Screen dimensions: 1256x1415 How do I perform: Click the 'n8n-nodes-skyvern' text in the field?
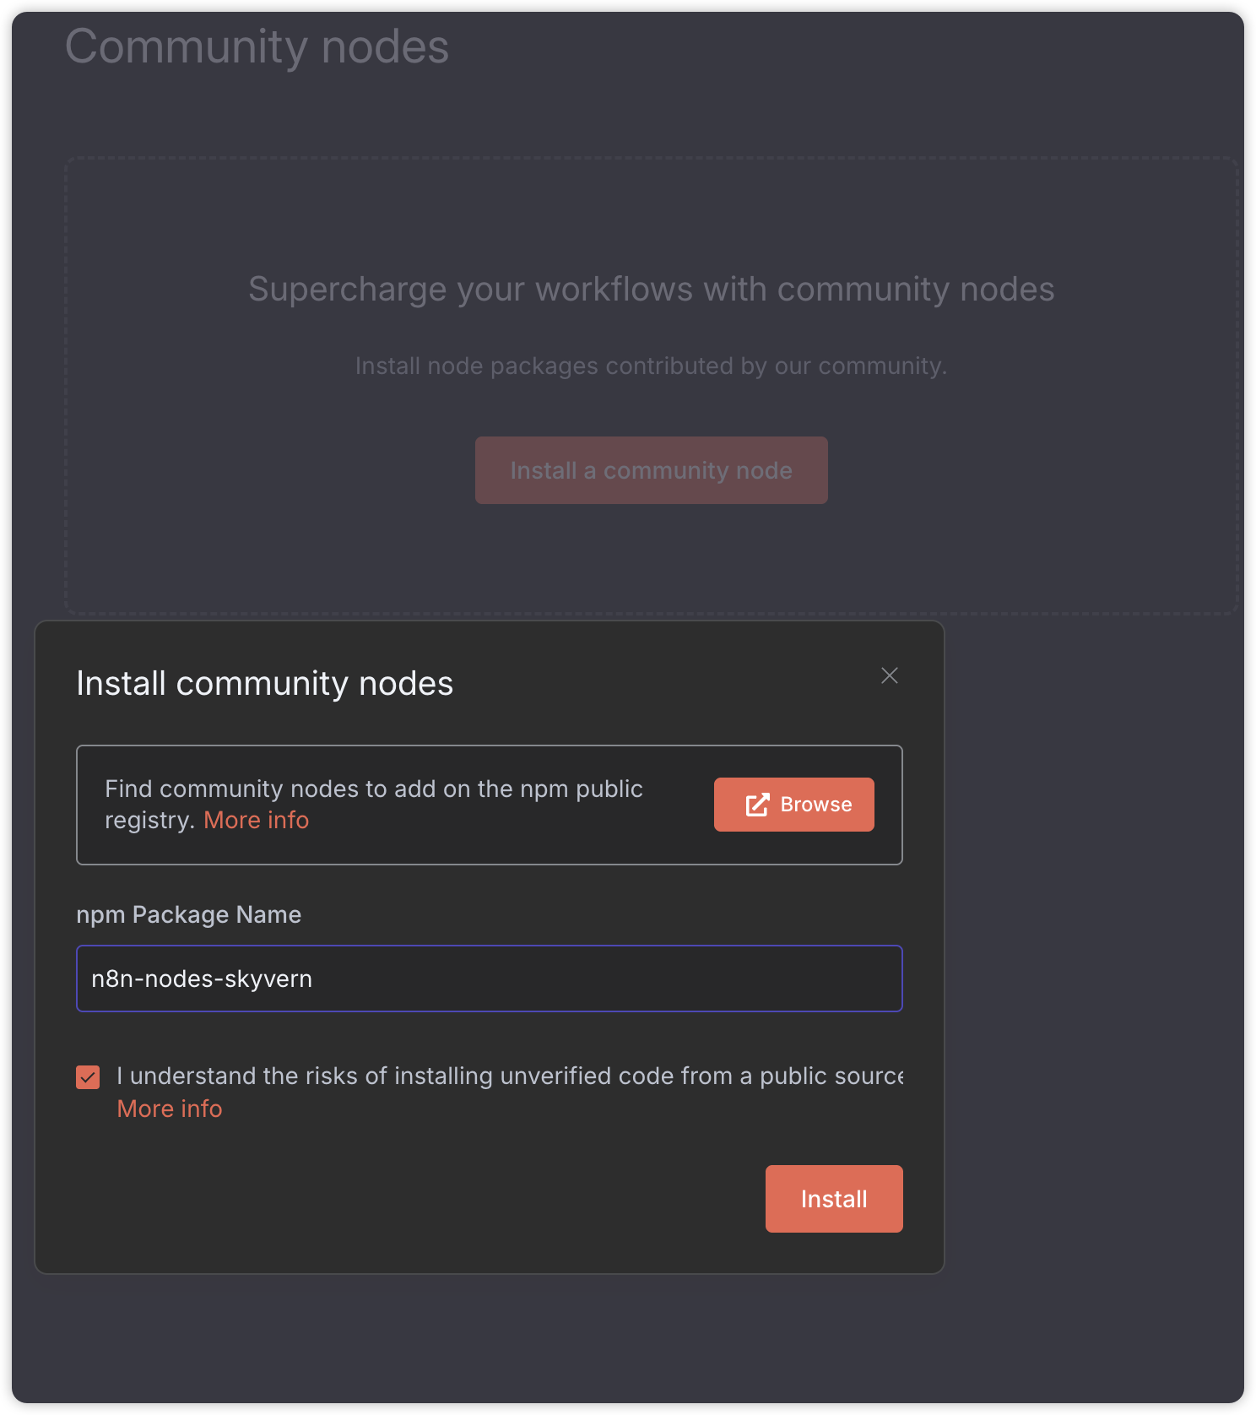tap(202, 979)
